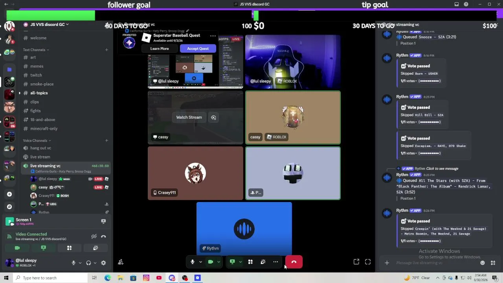Select the Rythm participant tile

pyautogui.click(x=244, y=229)
